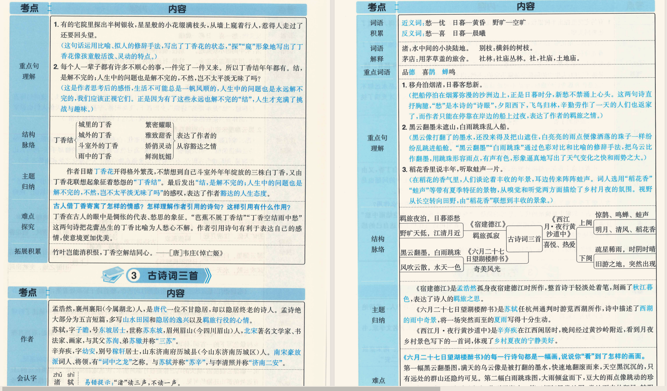Image resolution: width=667 pixels, height=391 pixels.
Task: Click 明月、清风、稻花香 branch
Action: 625,229
